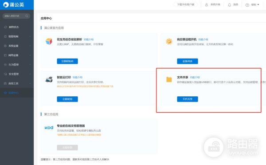Image resolution: width=266 pixels, height=165 pixels.
Task: Click the 应用中心 page heading
Action: (x=46, y=18)
